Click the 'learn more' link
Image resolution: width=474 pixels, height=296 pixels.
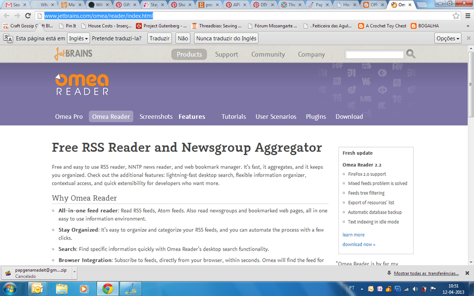coord(353,234)
